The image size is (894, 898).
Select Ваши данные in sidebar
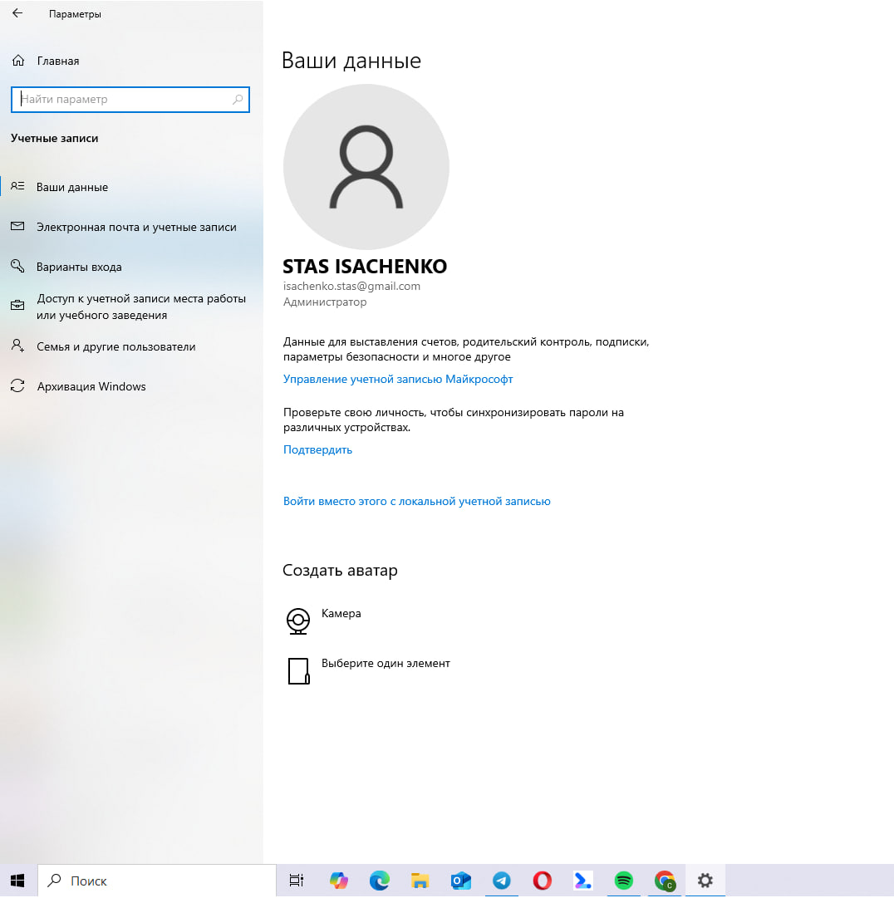click(x=132, y=187)
